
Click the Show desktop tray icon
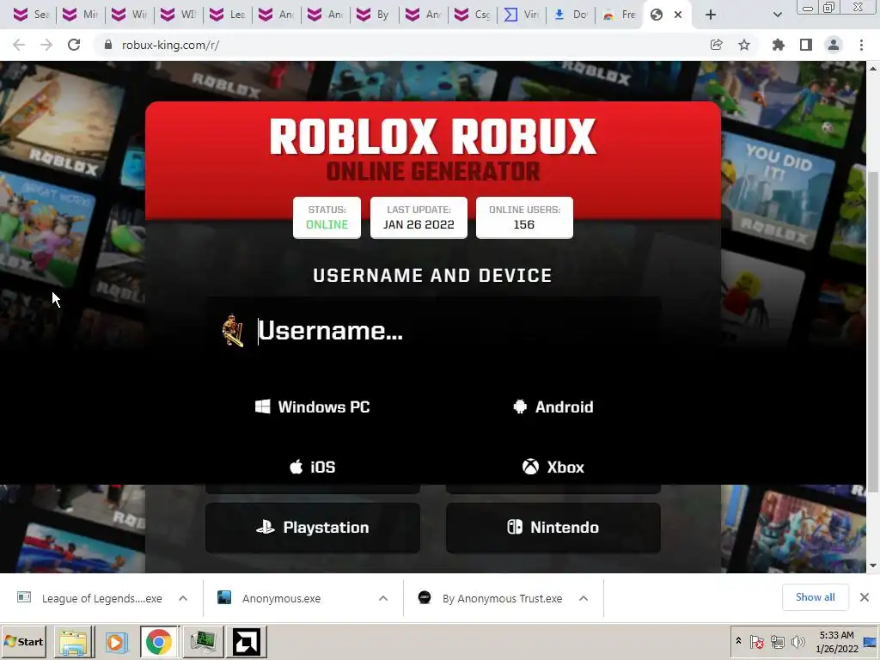[871, 641]
